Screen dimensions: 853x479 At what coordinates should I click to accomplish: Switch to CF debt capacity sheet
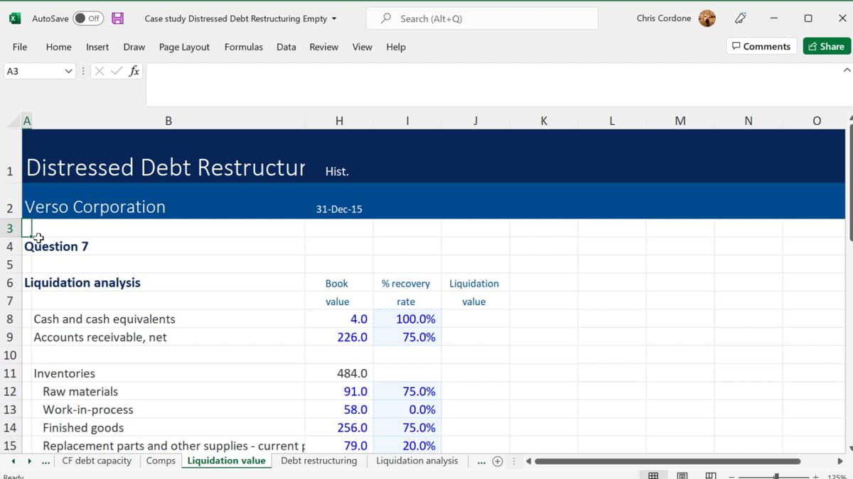click(97, 461)
